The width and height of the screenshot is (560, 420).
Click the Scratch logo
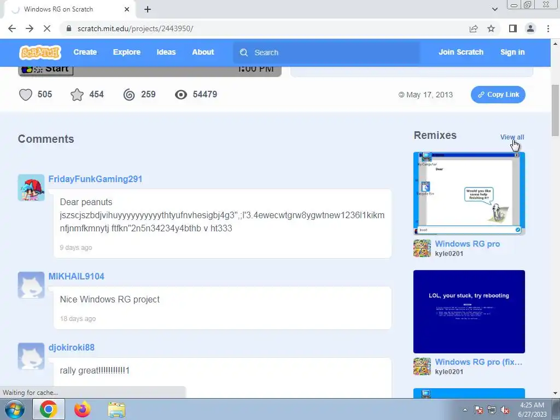click(40, 52)
